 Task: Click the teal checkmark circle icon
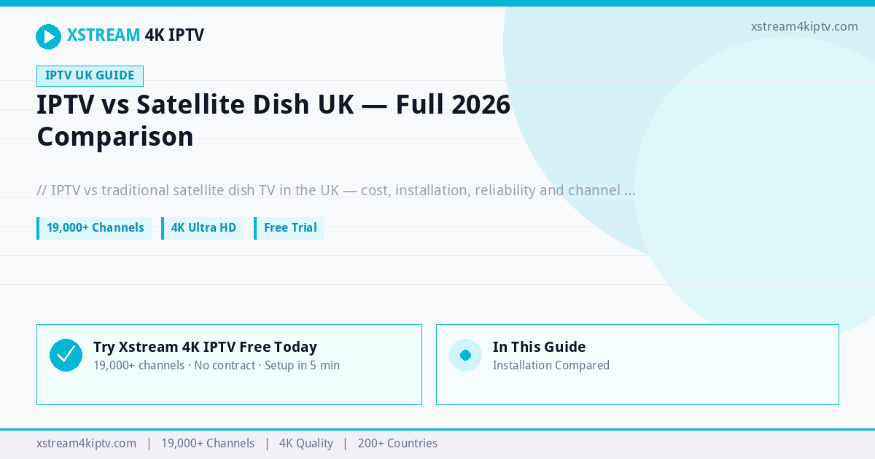66,355
